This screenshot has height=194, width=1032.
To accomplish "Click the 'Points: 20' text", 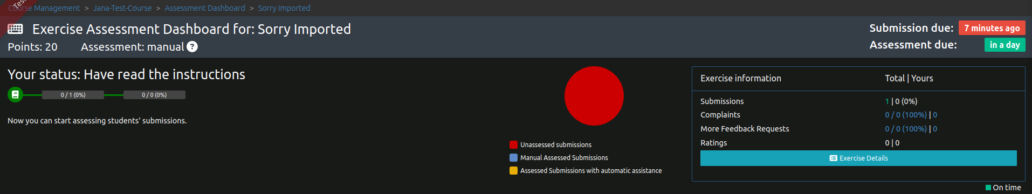I will click(32, 47).
